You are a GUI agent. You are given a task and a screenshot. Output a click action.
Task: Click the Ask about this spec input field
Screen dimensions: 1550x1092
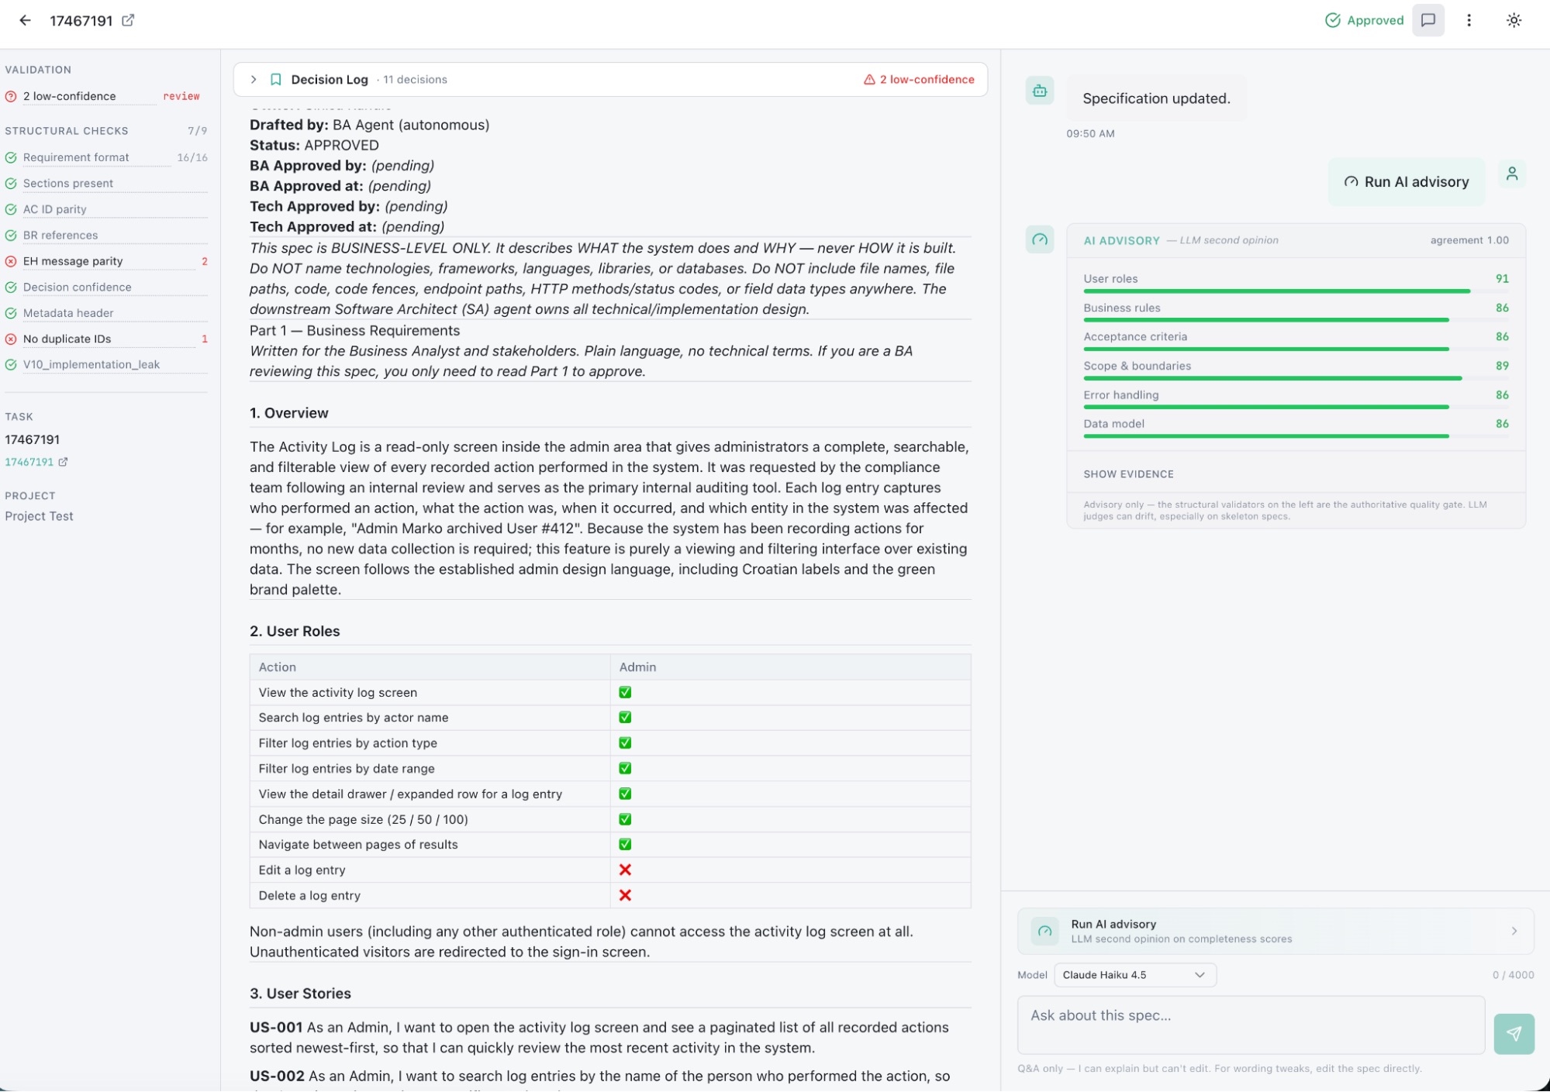1251,1025
